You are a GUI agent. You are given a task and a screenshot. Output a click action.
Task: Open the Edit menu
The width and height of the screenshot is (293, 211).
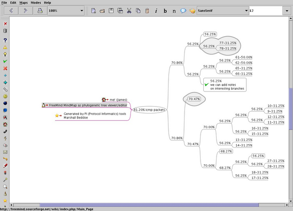tap(13, 3)
